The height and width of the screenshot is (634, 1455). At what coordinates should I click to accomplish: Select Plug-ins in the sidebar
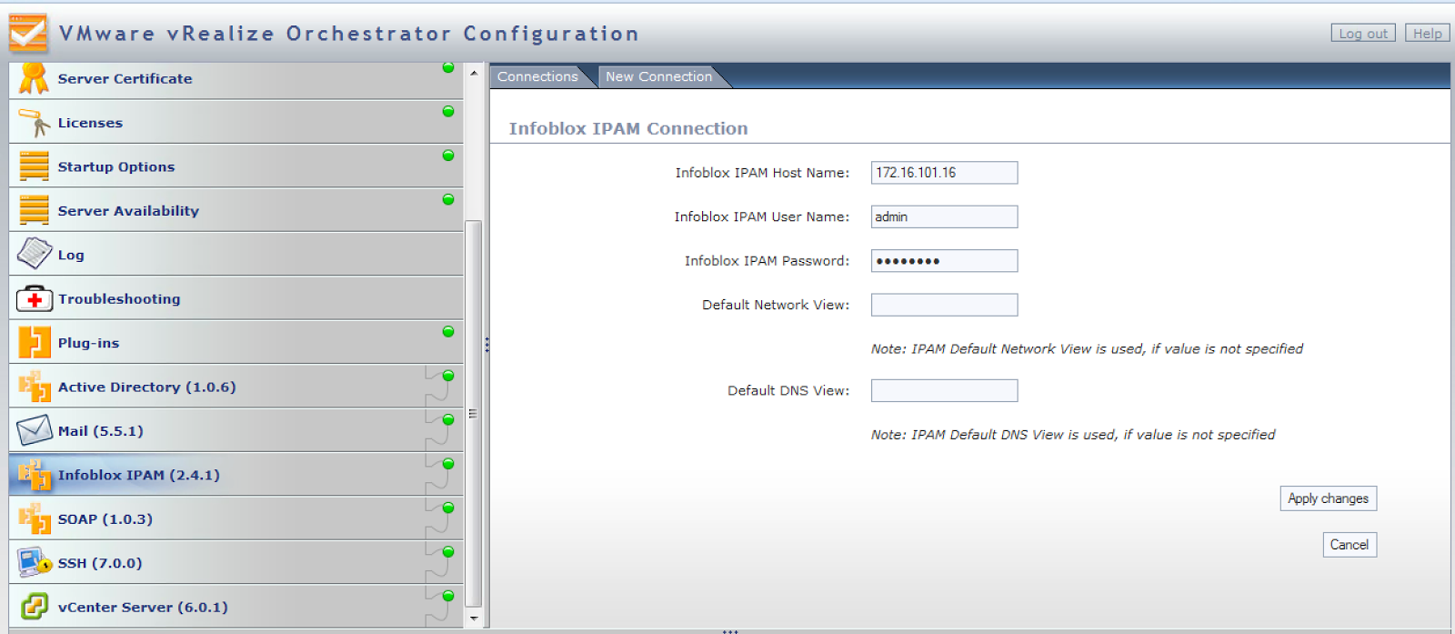[x=236, y=343]
